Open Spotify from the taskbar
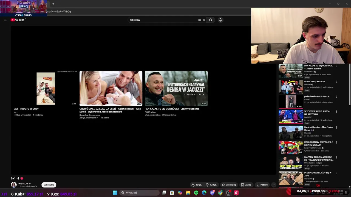Viewport: 351px width, 197px height. [x=196, y=193]
